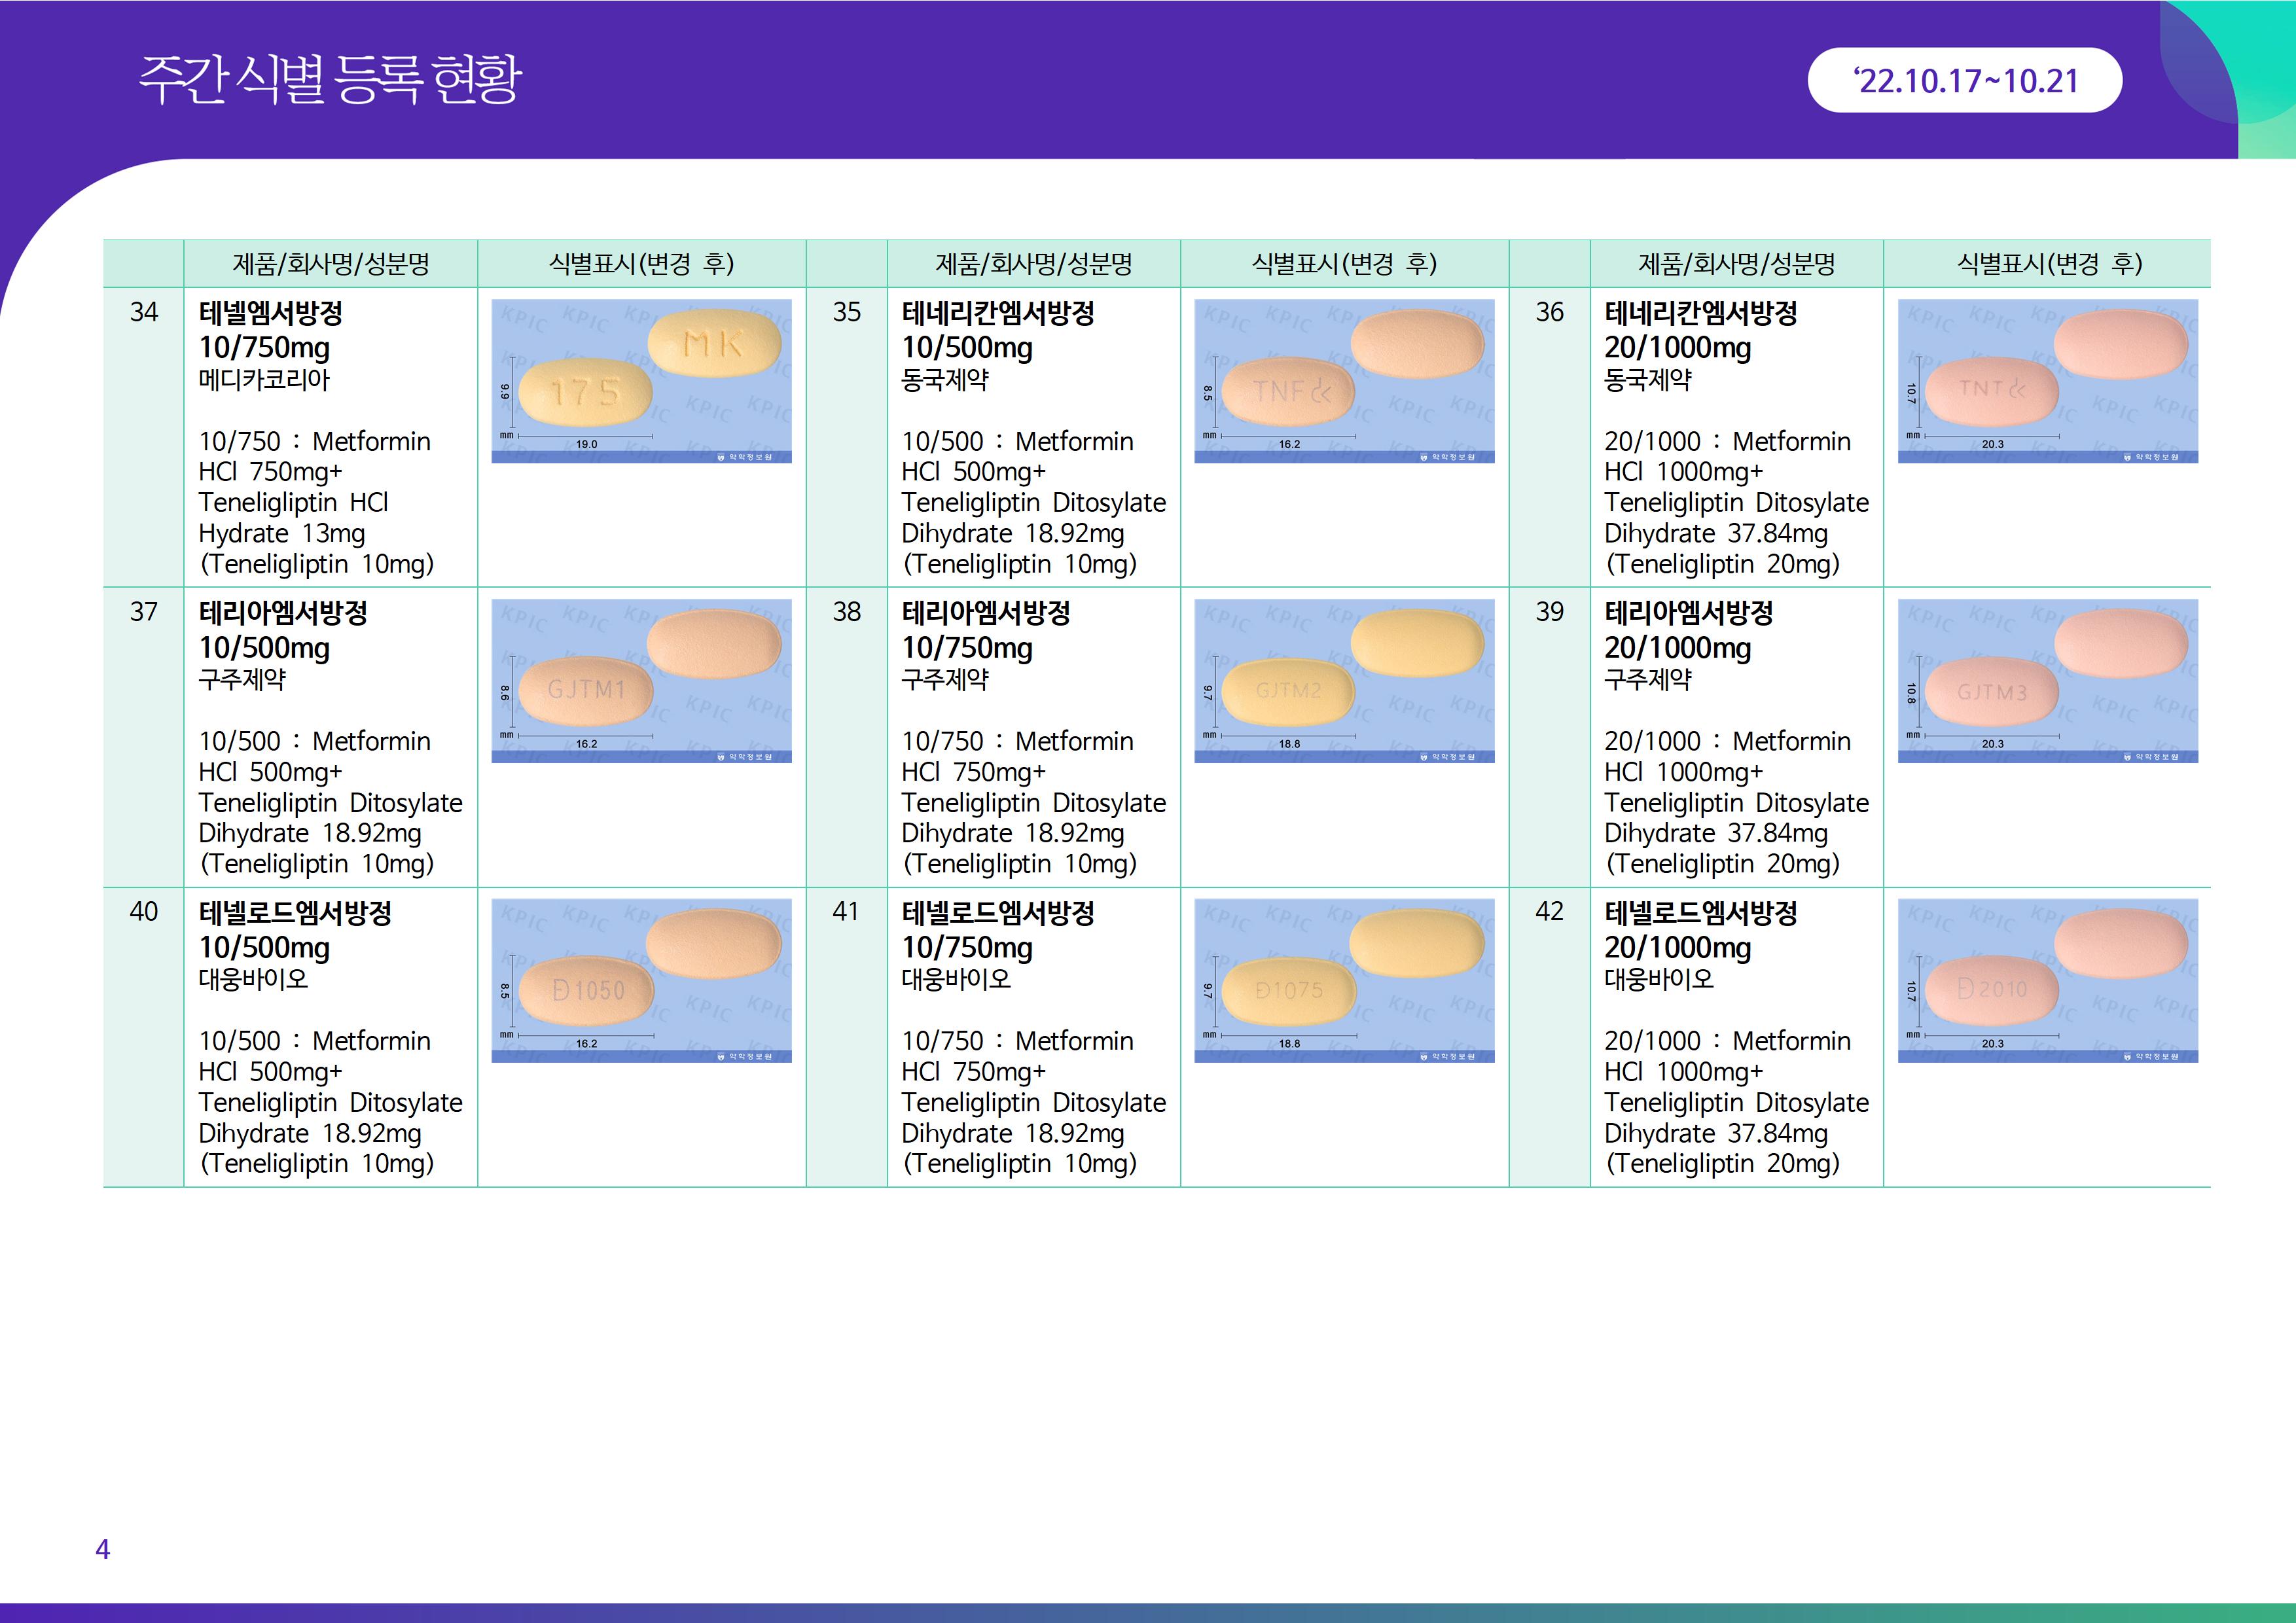
Task: Select the D2010 pink tablet photo
Action: [x=2047, y=980]
